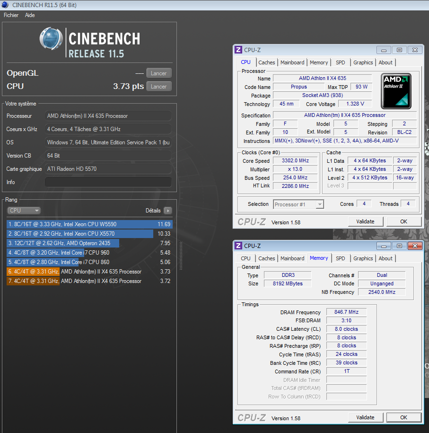Viewport: 429px width, 433px height.
Task: Click the empty Info field in Cinebench
Action: pos(108,182)
